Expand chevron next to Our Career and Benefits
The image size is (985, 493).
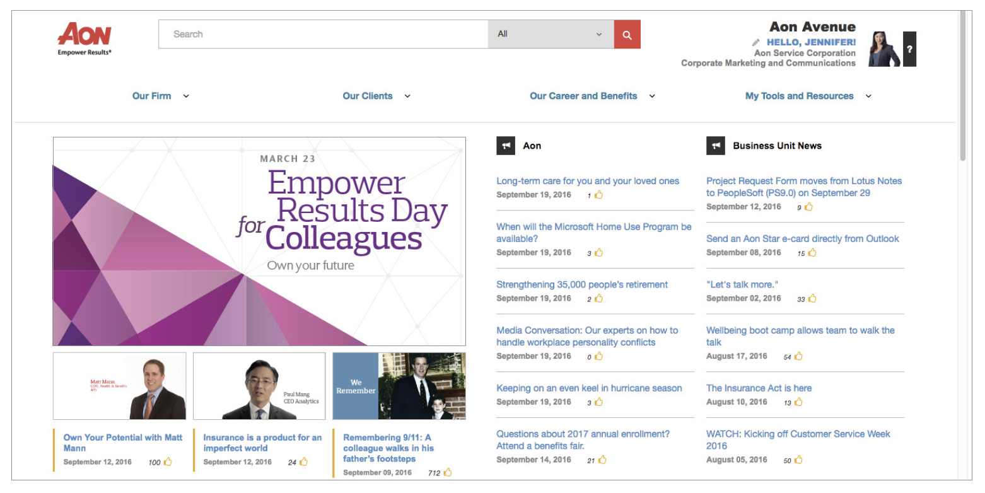click(x=652, y=96)
